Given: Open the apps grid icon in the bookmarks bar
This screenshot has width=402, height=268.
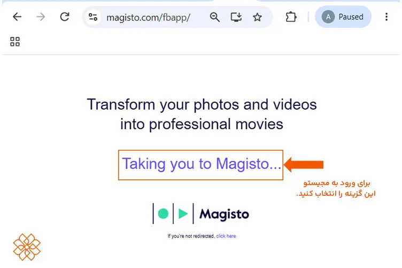Looking at the screenshot, I should pos(15,42).
